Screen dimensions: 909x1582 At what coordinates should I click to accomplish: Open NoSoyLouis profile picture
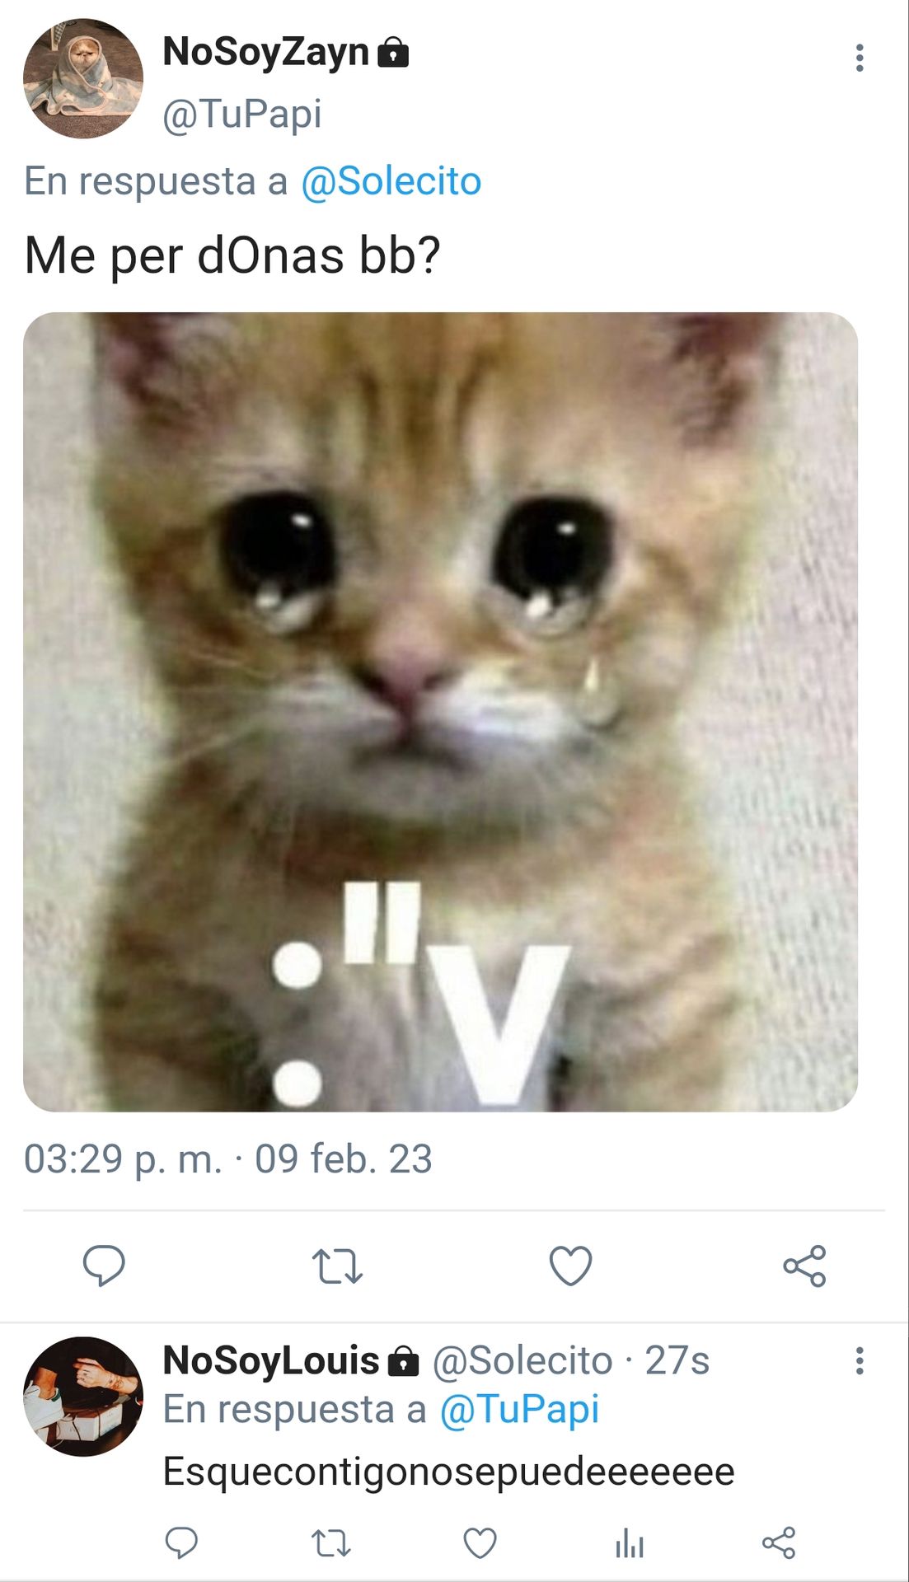pyautogui.click(x=82, y=1397)
